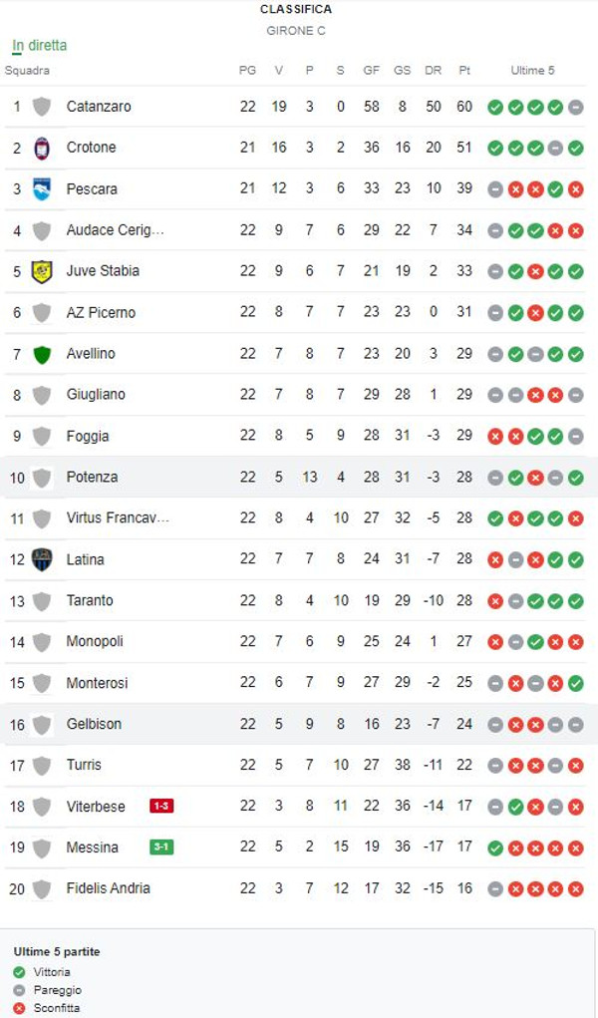Click the Latina team crest icon
The height and width of the screenshot is (1018, 598).
pyautogui.click(x=42, y=559)
